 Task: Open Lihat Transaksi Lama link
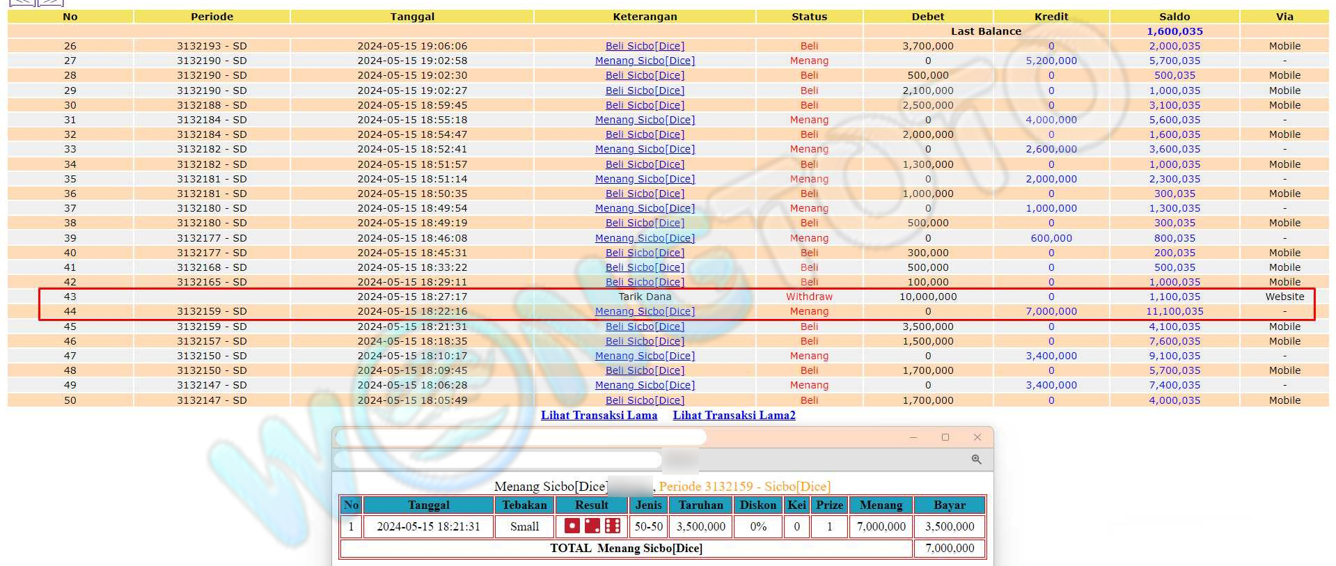click(599, 416)
